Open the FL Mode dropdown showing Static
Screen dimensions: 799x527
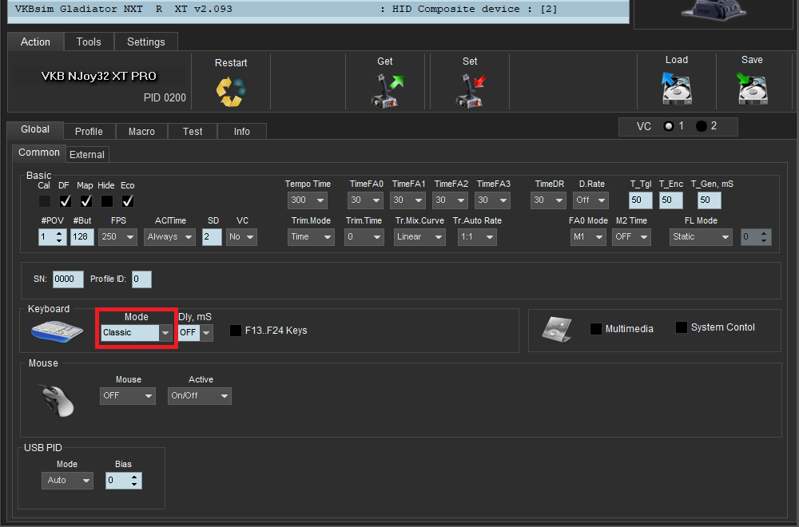pyautogui.click(x=701, y=237)
